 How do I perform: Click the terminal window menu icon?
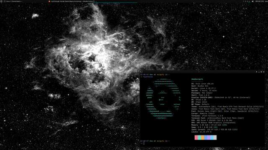141,72
